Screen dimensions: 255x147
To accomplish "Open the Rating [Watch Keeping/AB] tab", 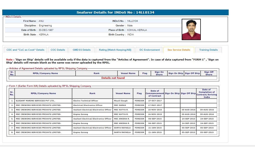I will [115, 50].
